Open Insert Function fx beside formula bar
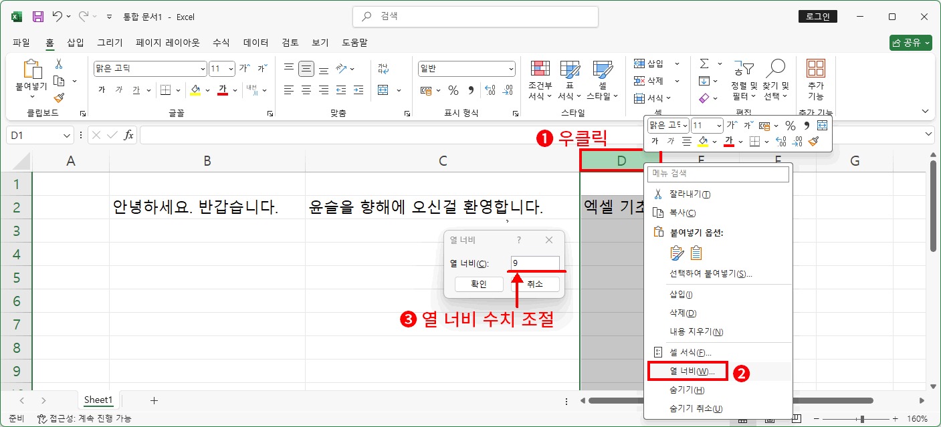 (129, 135)
